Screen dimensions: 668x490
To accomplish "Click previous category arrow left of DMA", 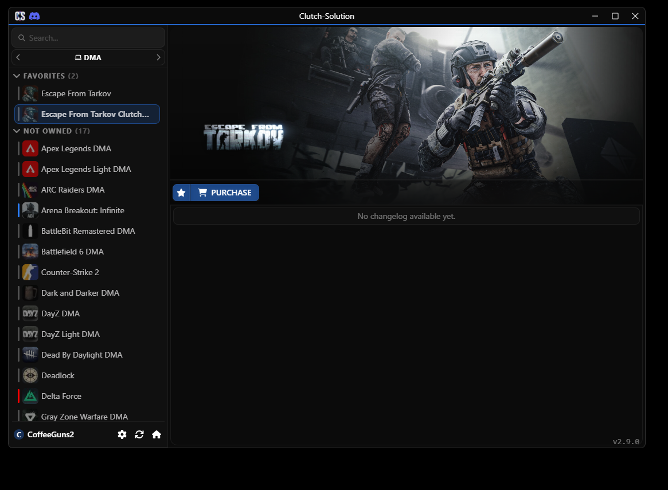I will click(x=18, y=57).
